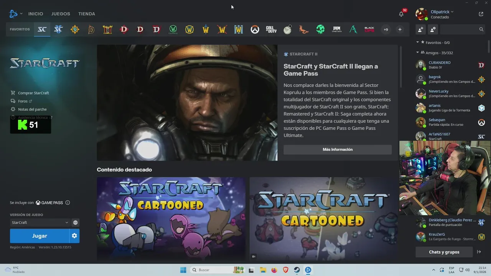Select friend artanis in list

[x=451, y=108]
